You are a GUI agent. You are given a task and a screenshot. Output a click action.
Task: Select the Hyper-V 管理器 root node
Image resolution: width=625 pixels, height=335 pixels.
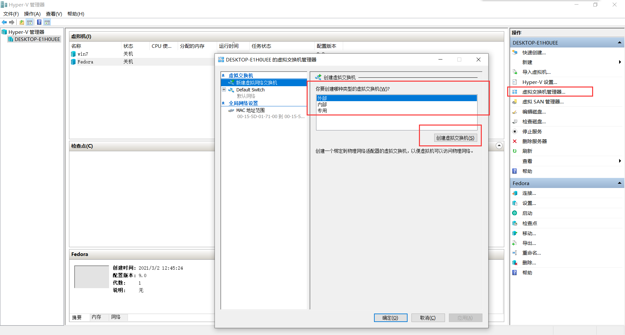[26, 32]
